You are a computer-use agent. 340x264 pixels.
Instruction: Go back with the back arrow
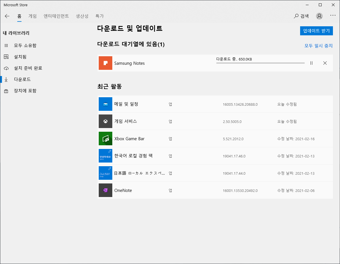click(x=7, y=16)
